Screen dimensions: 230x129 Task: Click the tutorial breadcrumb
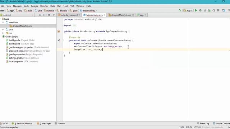(x=49, y=10)
